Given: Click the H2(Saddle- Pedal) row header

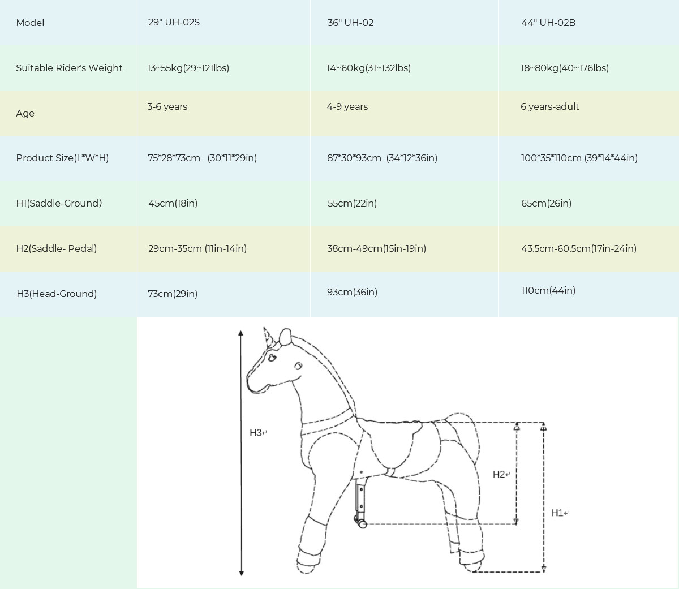Looking at the screenshot, I should [57, 248].
